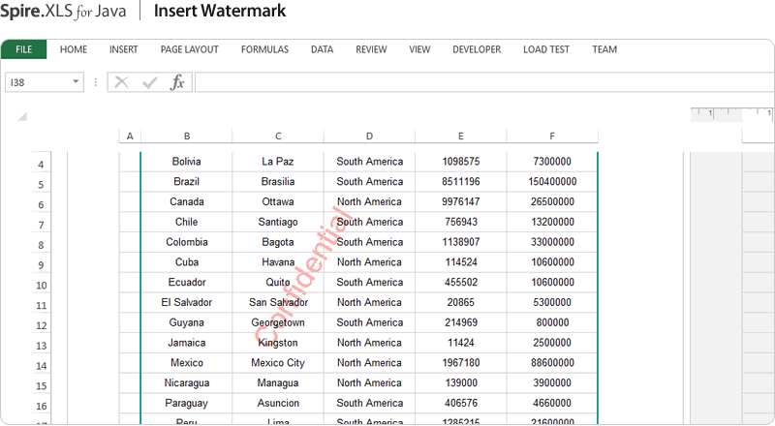This screenshot has height=426, width=775.
Task: Open the INSERT ribbon tab
Action: click(123, 49)
